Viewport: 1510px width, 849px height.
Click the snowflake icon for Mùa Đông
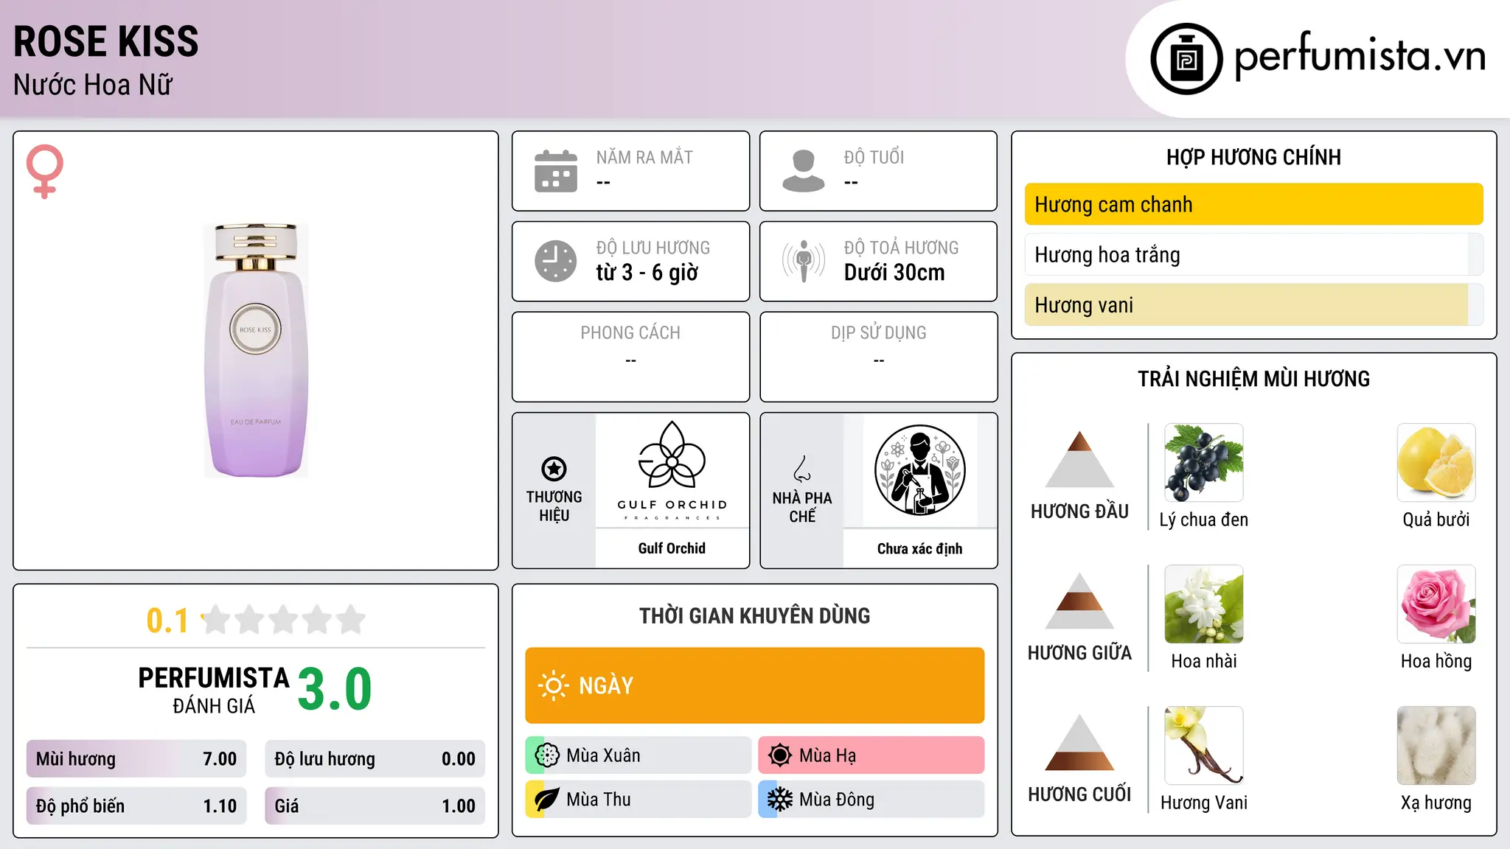(780, 800)
